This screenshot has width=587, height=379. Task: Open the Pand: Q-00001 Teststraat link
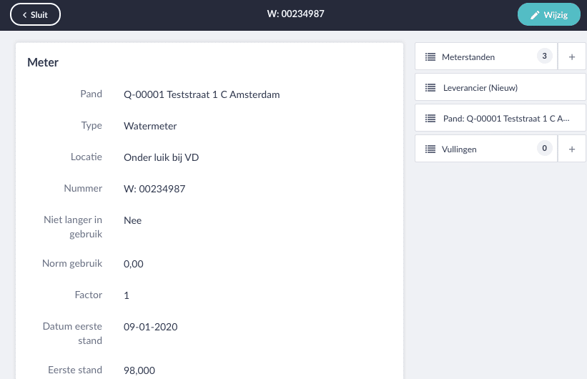click(500, 118)
